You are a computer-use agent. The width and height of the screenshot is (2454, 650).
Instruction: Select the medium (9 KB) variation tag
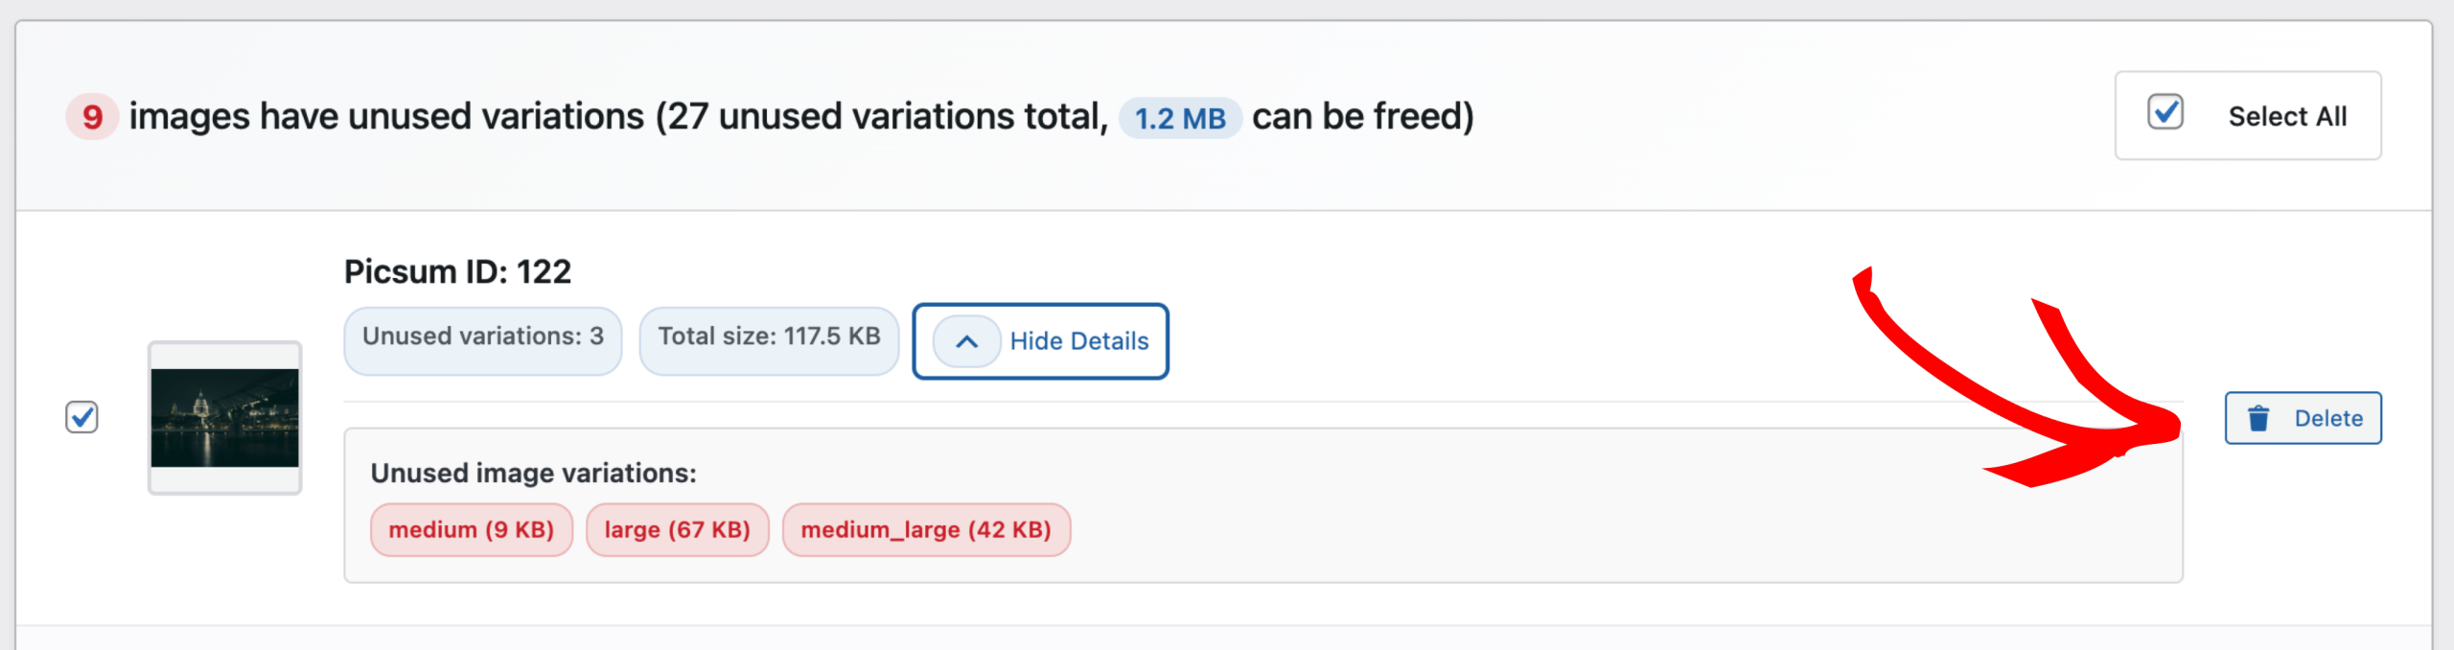472,530
